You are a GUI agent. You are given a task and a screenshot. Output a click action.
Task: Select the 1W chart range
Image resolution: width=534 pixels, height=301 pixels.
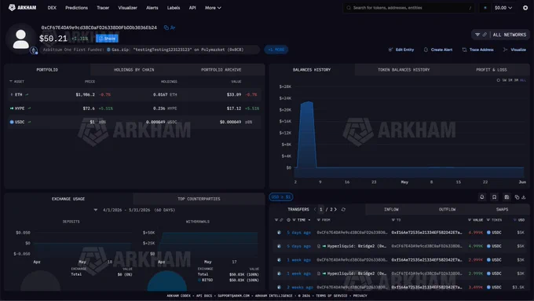coord(504,80)
